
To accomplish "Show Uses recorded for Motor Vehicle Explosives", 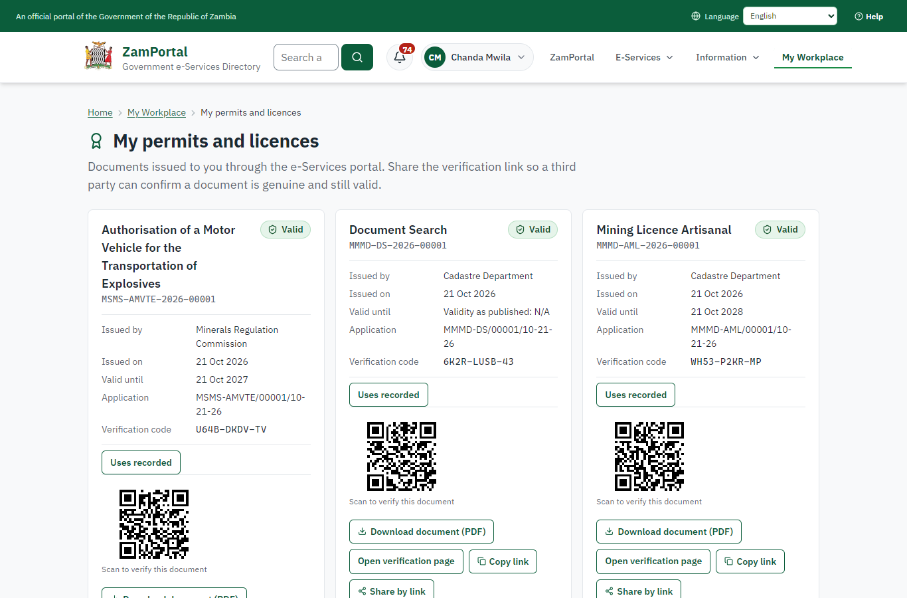I will click(141, 462).
